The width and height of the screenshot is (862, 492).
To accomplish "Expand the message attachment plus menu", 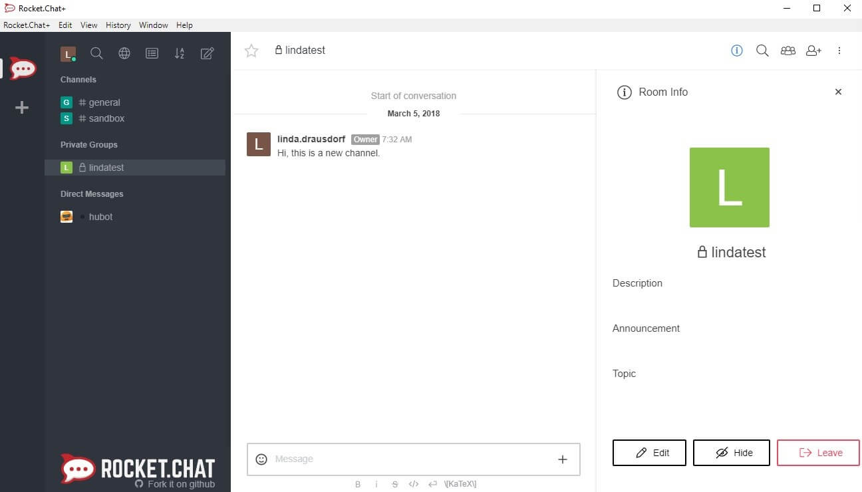I will pos(563,459).
